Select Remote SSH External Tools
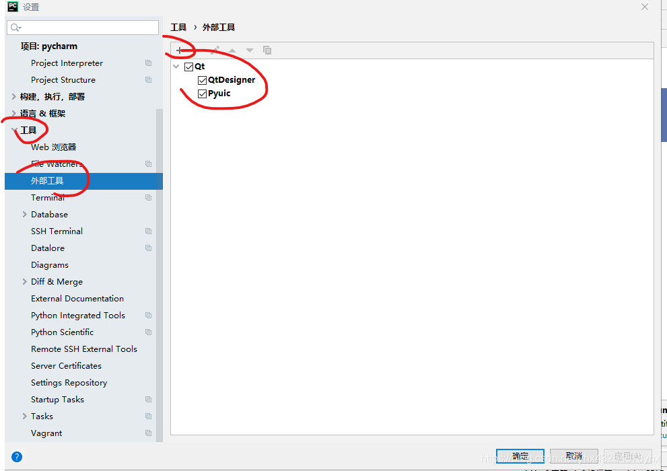The width and height of the screenshot is (667, 471). pos(84,349)
